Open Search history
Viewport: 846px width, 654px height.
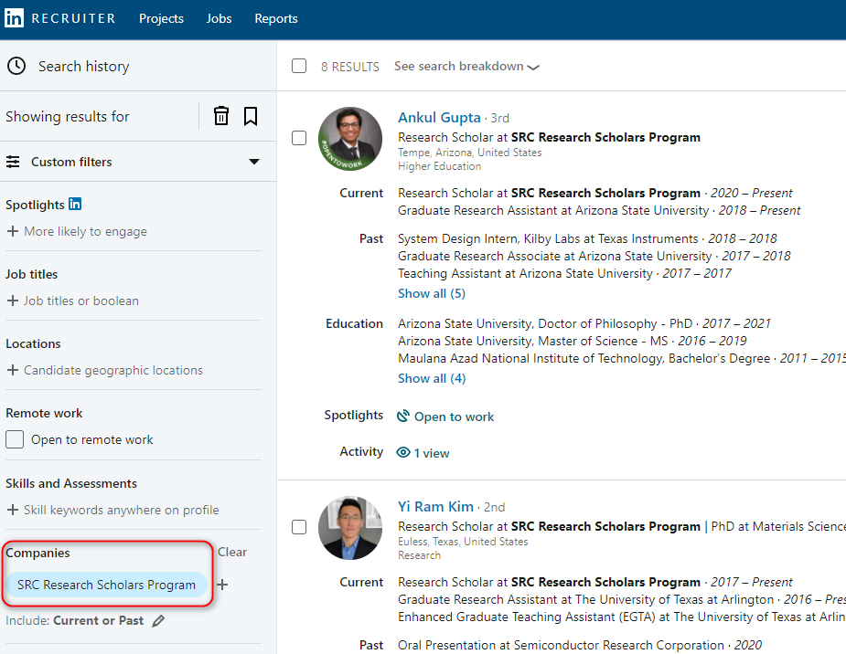[x=83, y=67]
